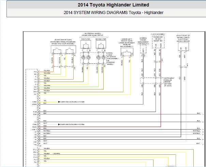Click the right-edge 'BLK' label at continuation 1
The height and width of the screenshot is (167, 206).
pos(198,113)
